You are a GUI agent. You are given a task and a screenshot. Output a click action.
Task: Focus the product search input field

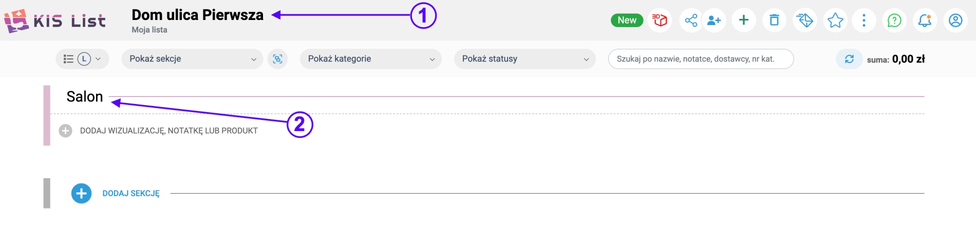[x=700, y=59]
